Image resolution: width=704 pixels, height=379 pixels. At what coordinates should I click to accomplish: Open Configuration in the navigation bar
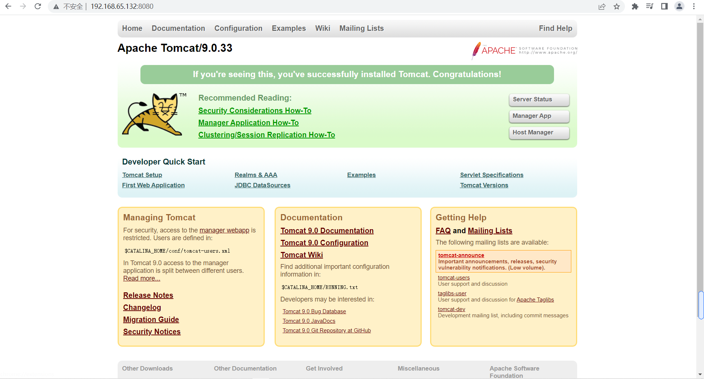[x=238, y=28]
